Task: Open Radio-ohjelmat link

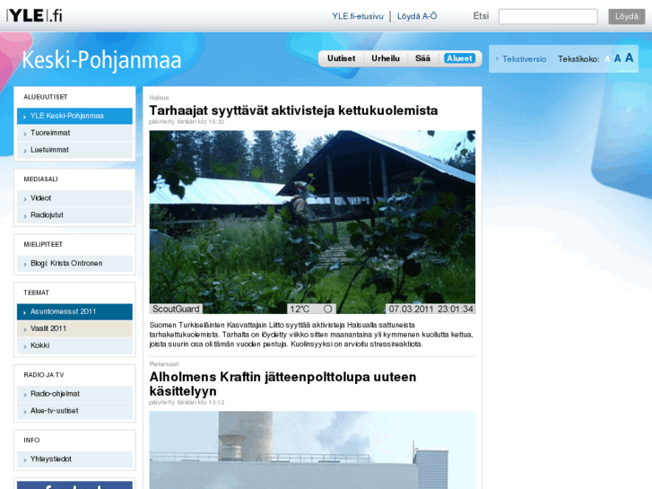Action: pyautogui.click(x=74, y=395)
